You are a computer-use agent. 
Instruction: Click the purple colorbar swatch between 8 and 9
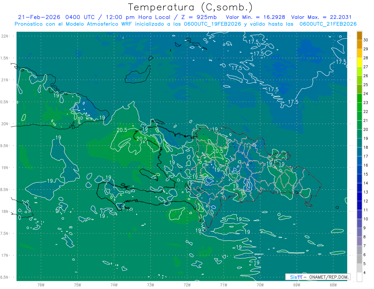359,232
